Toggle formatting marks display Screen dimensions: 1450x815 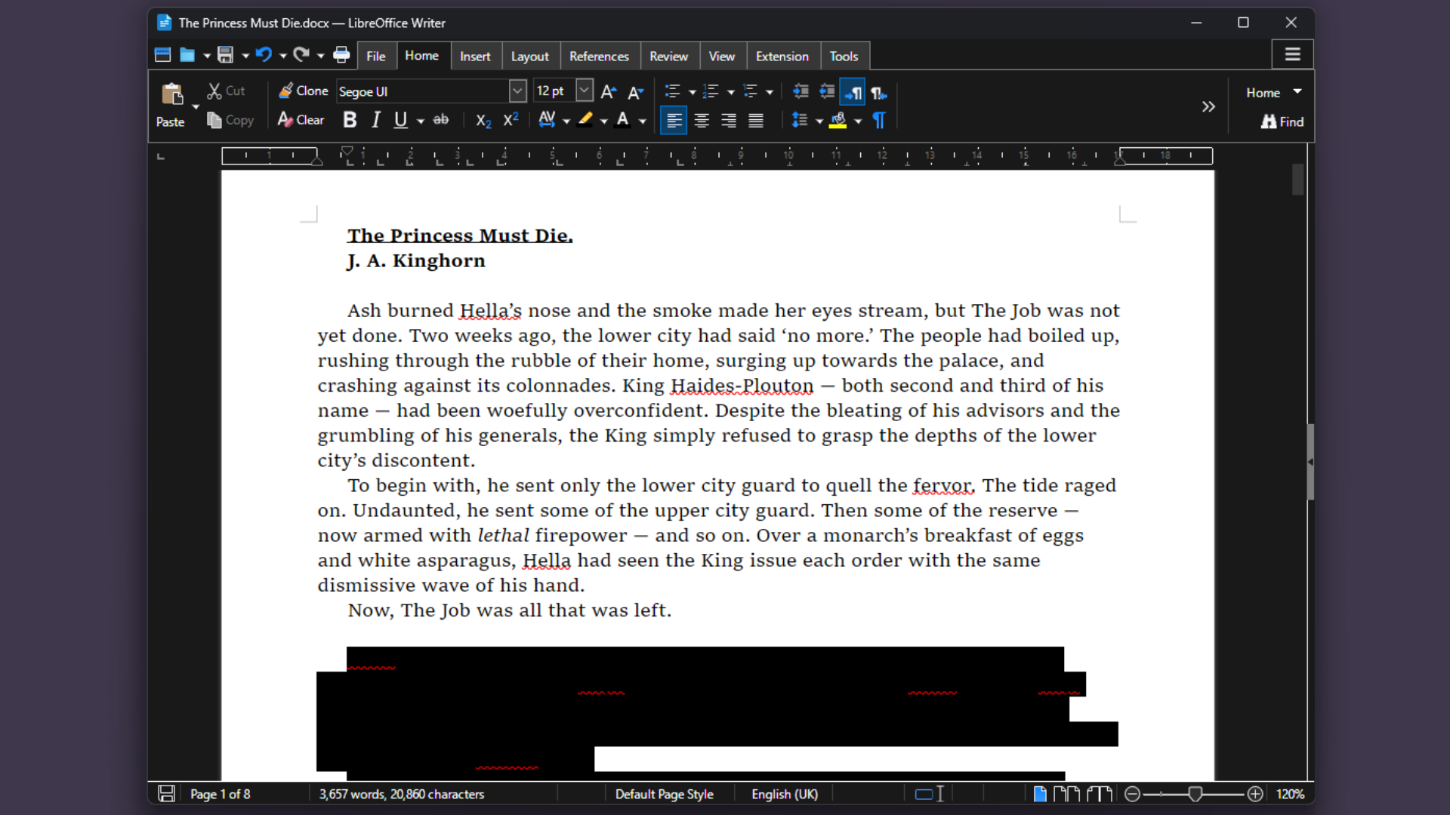[x=878, y=120]
